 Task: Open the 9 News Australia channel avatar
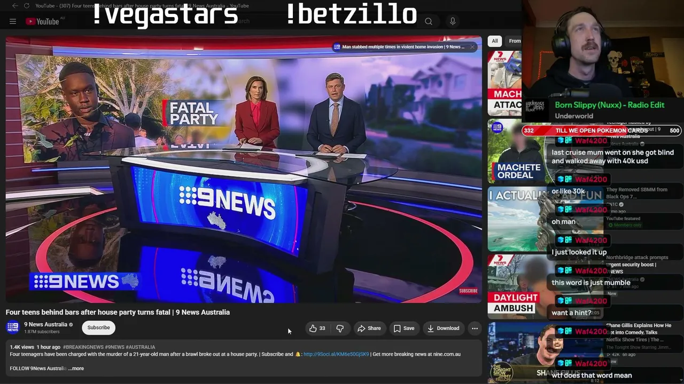[13, 327]
